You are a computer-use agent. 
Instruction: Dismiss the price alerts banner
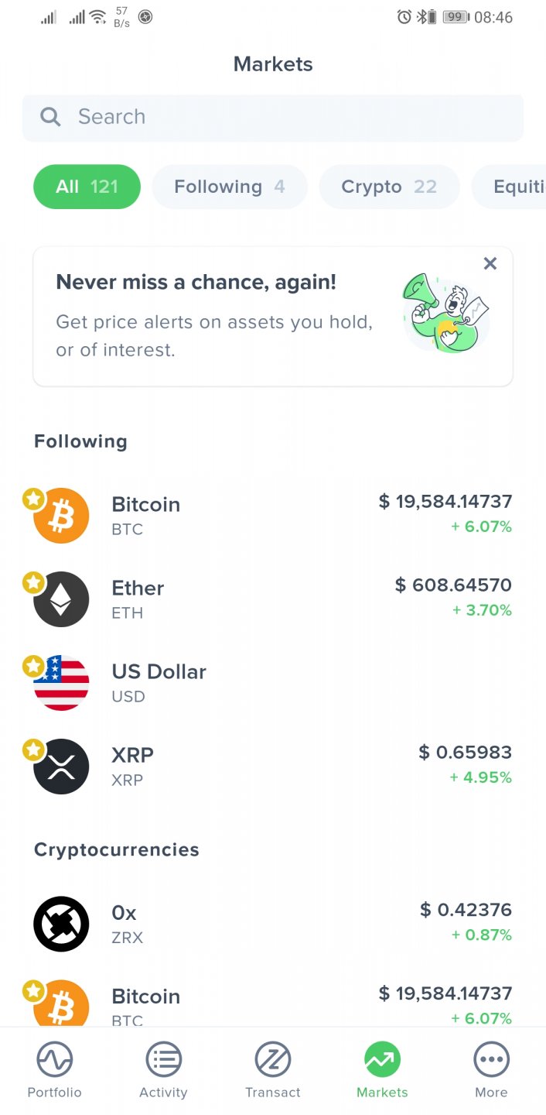point(490,263)
